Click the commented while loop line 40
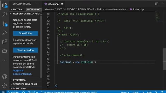 78,14
